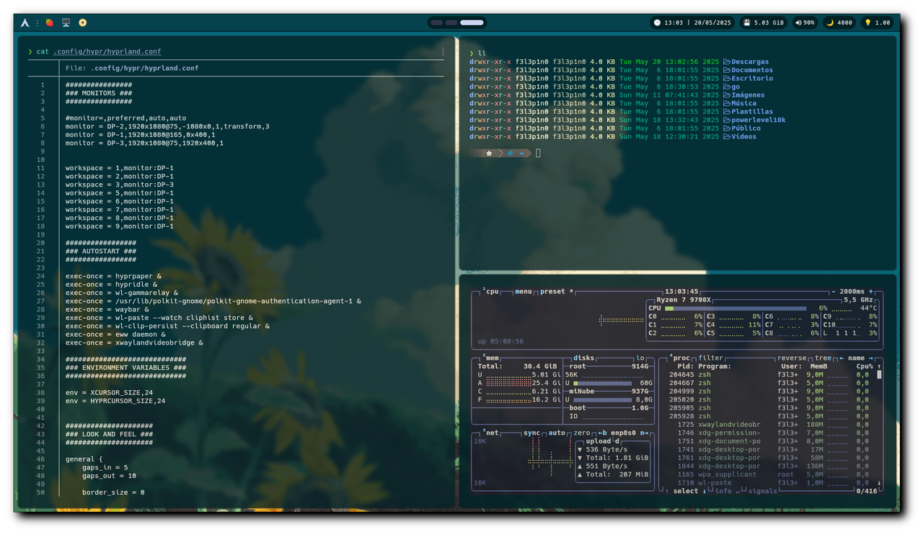923x535 pixels.
Task: Click the yellow disc icon in the top bar
Action: [x=82, y=22]
